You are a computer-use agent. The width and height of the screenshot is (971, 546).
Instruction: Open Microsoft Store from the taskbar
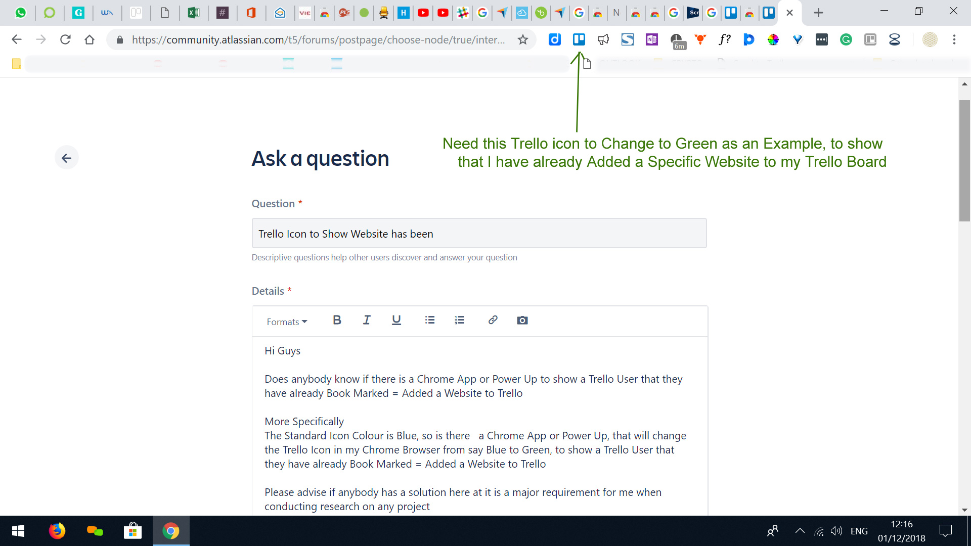point(133,531)
